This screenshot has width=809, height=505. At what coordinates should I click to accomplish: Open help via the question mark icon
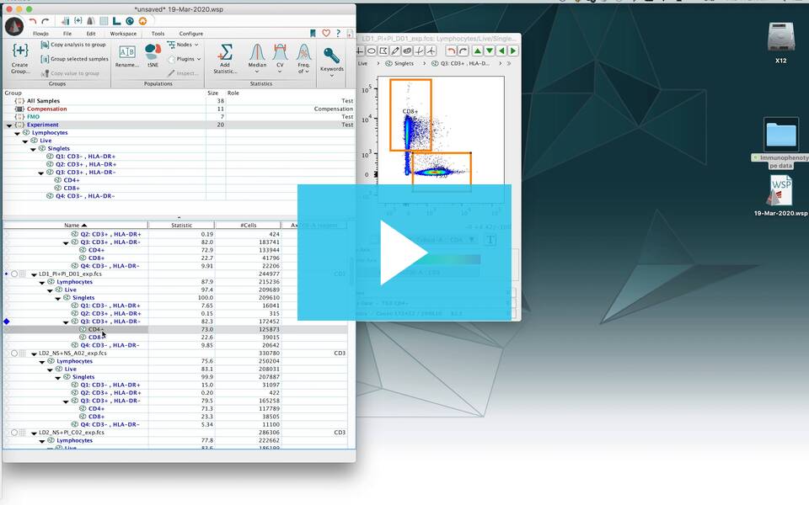click(339, 34)
